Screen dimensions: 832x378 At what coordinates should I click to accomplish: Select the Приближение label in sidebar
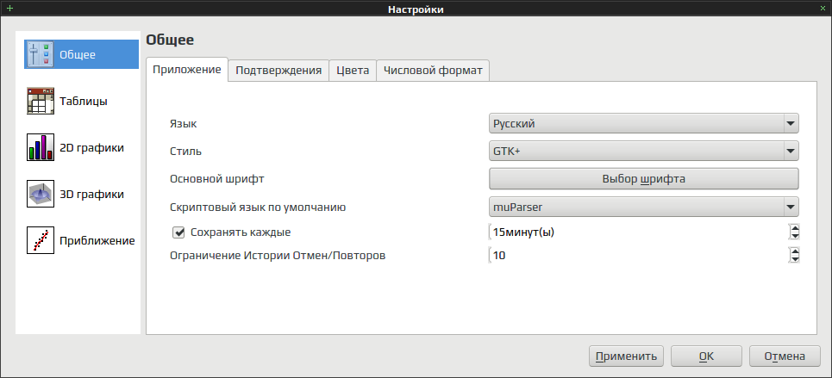tap(97, 241)
